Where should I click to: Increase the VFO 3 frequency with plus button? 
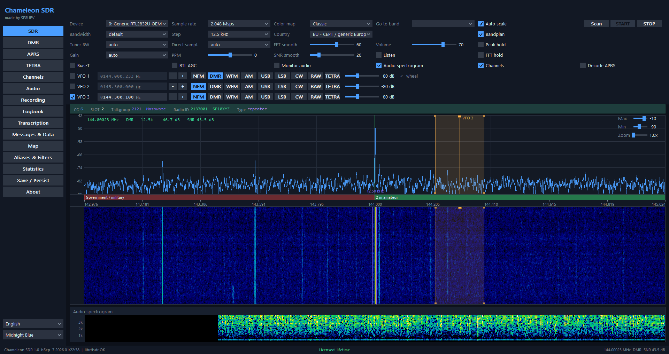click(183, 97)
